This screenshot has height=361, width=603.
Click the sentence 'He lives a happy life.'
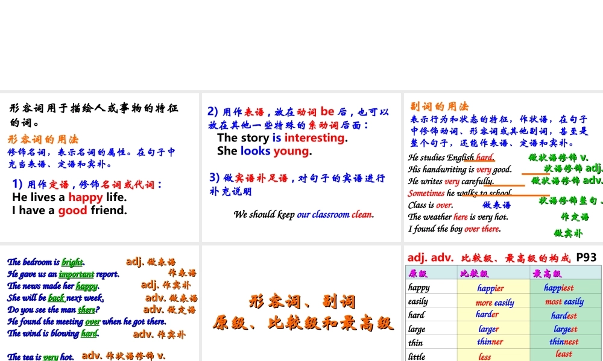coord(69,197)
